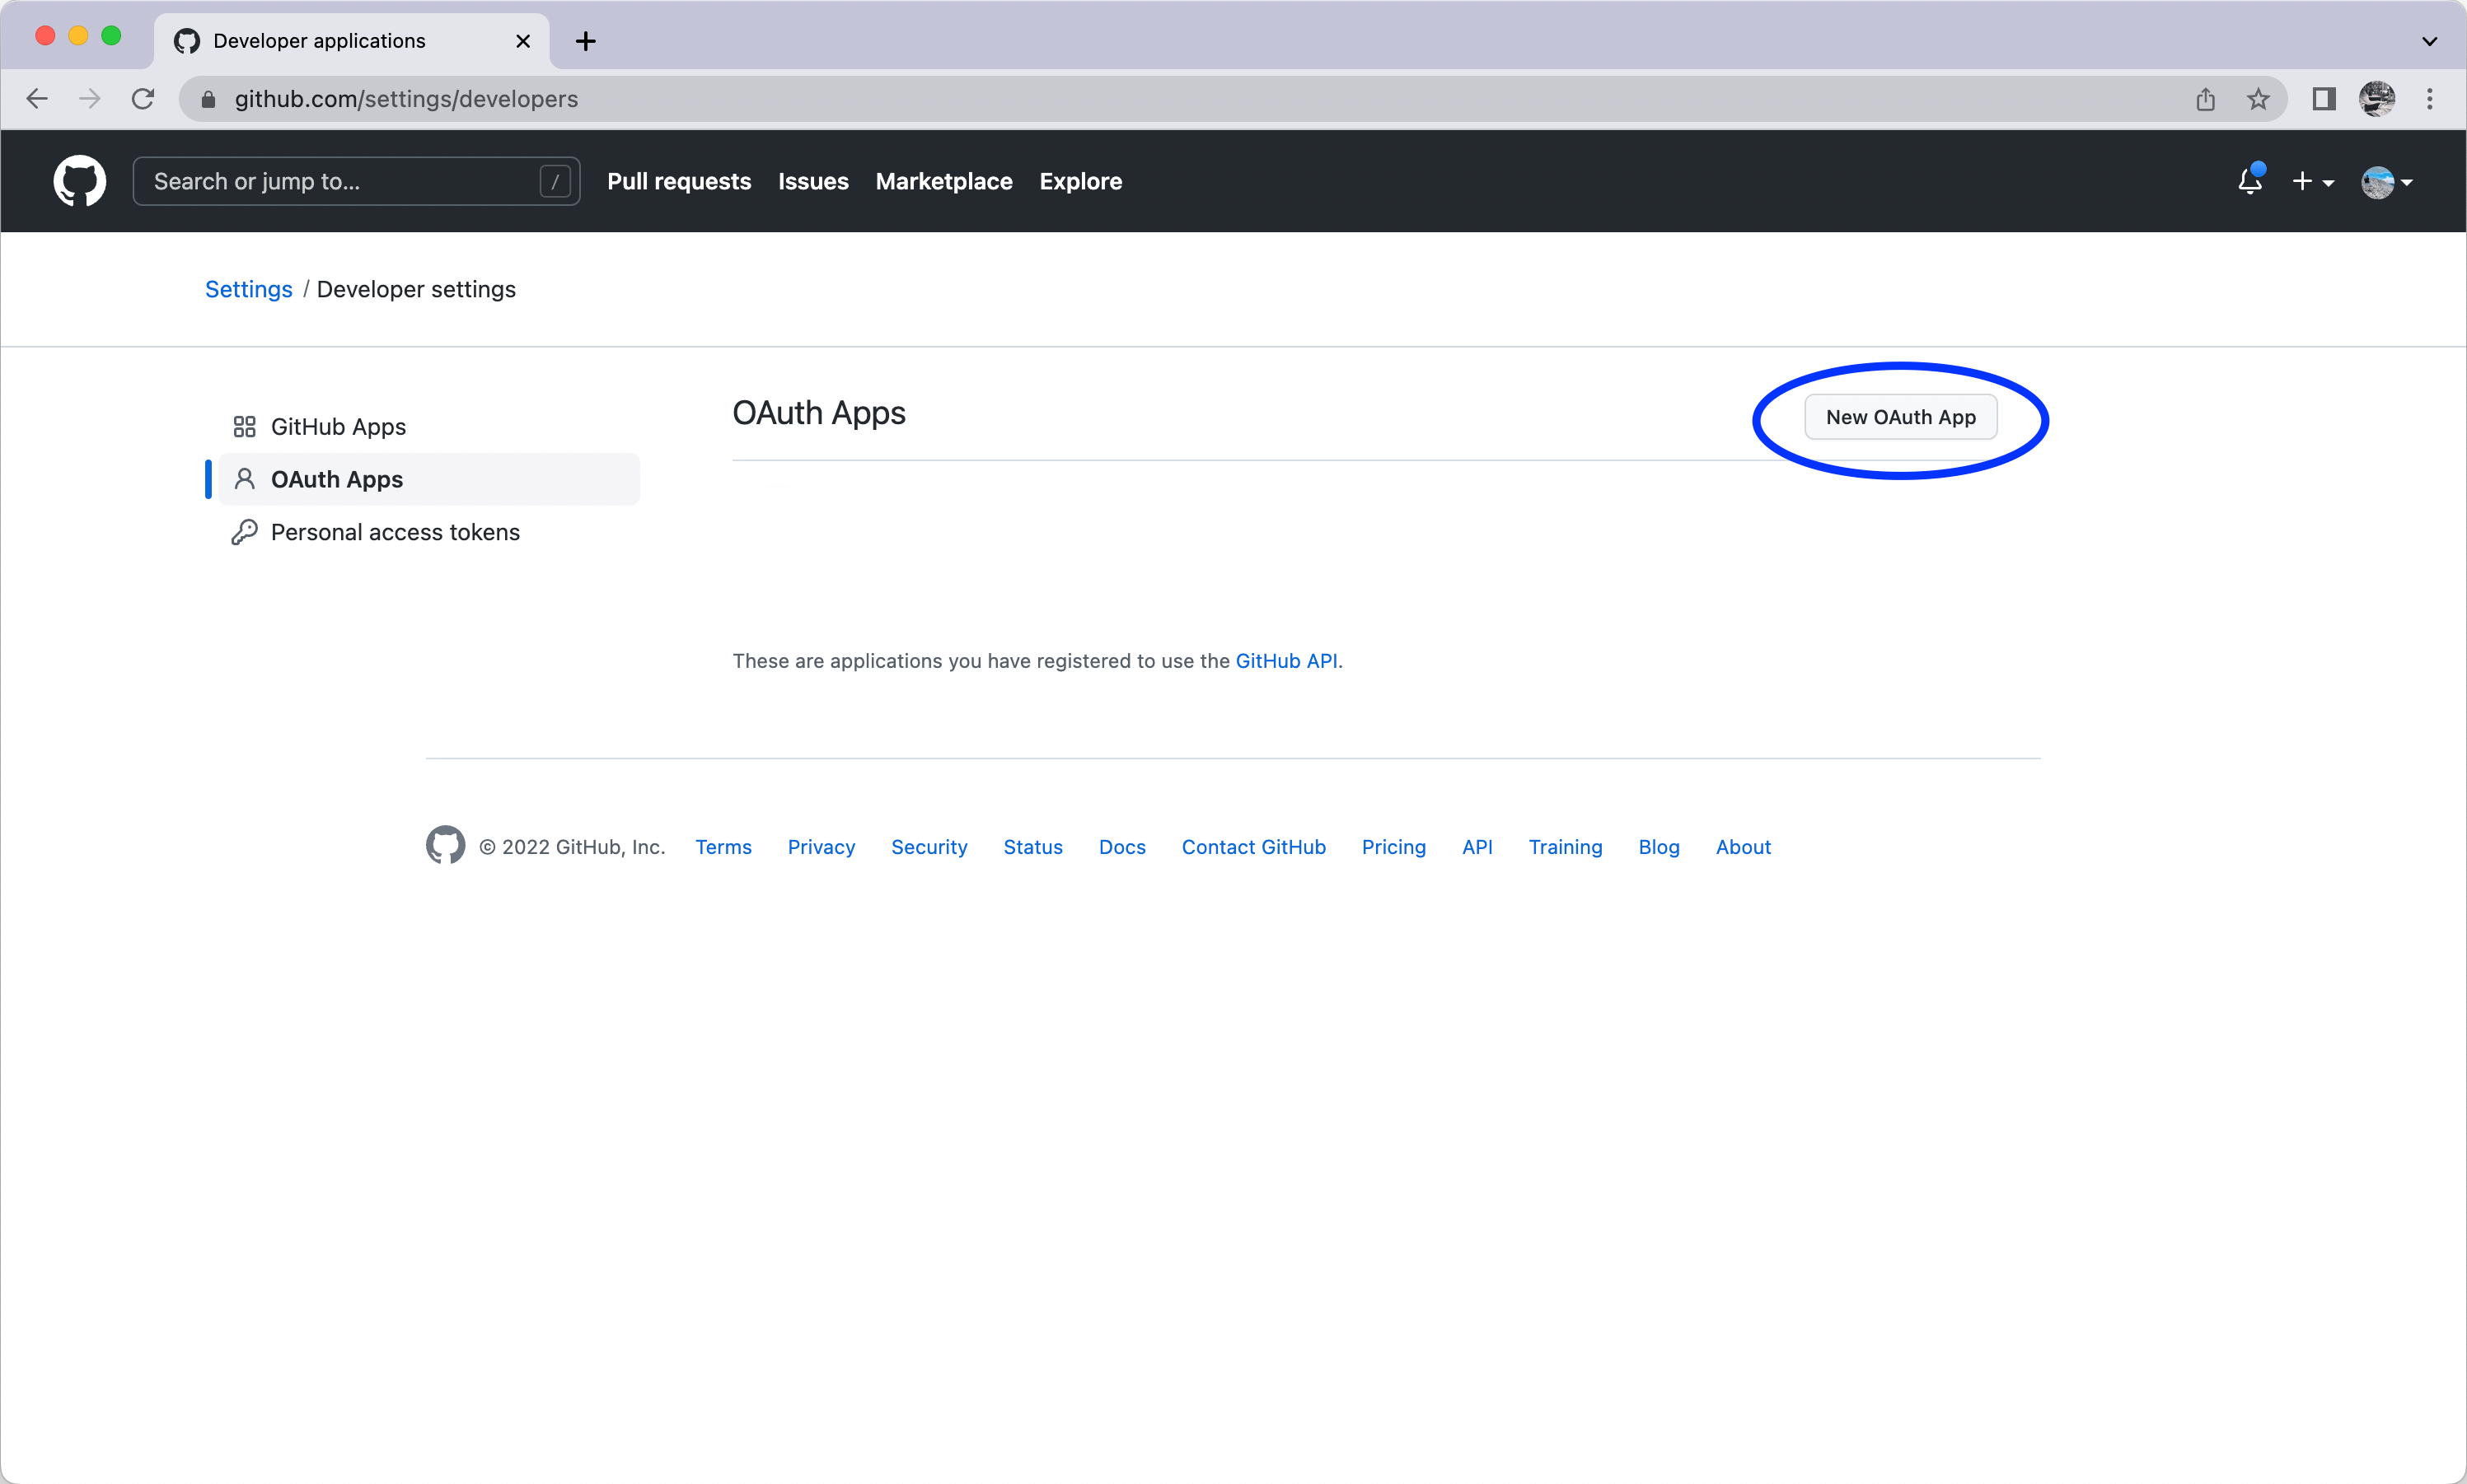This screenshot has height=1484, width=2467.
Task: Open the GitHub API link
Action: point(1286,660)
